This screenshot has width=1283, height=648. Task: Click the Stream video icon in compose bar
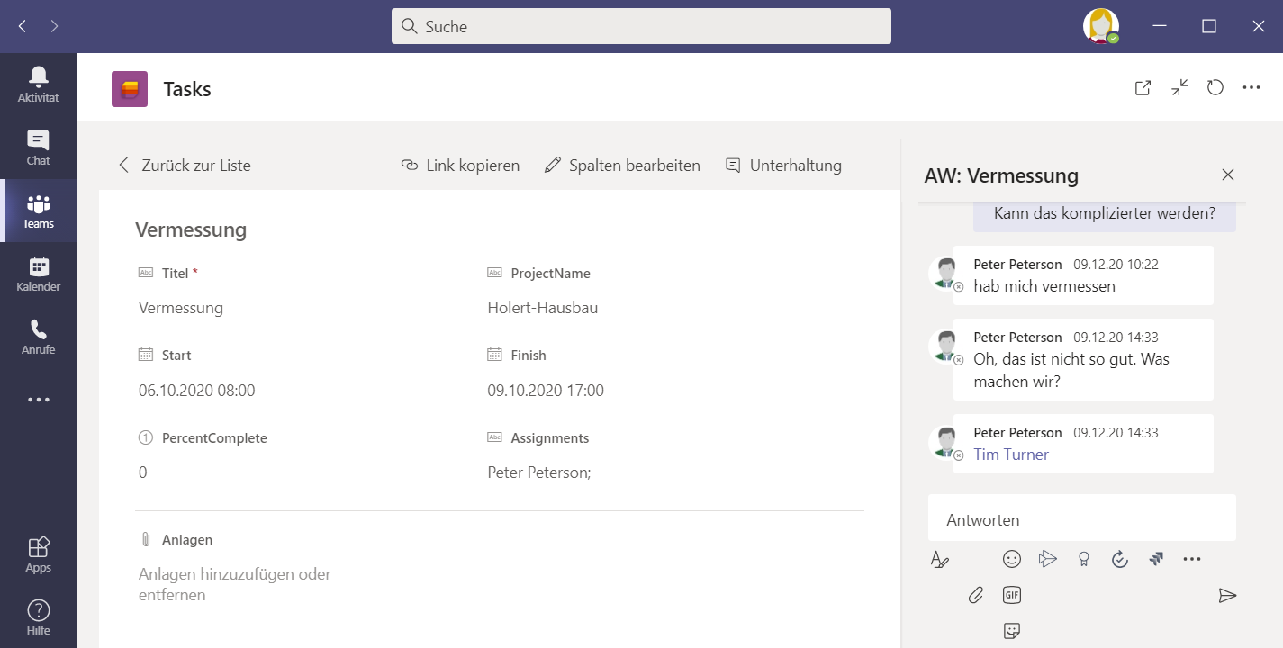pyautogui.click(x=1047, y=559)
